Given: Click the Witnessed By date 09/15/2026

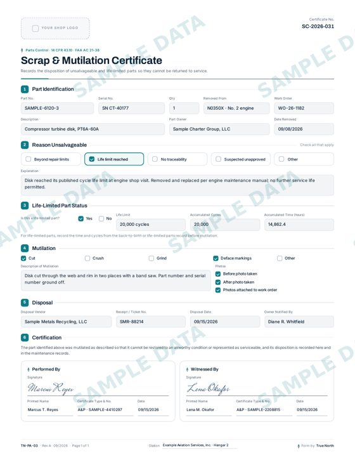Looking at the screenshot, I should coord(307,410).
